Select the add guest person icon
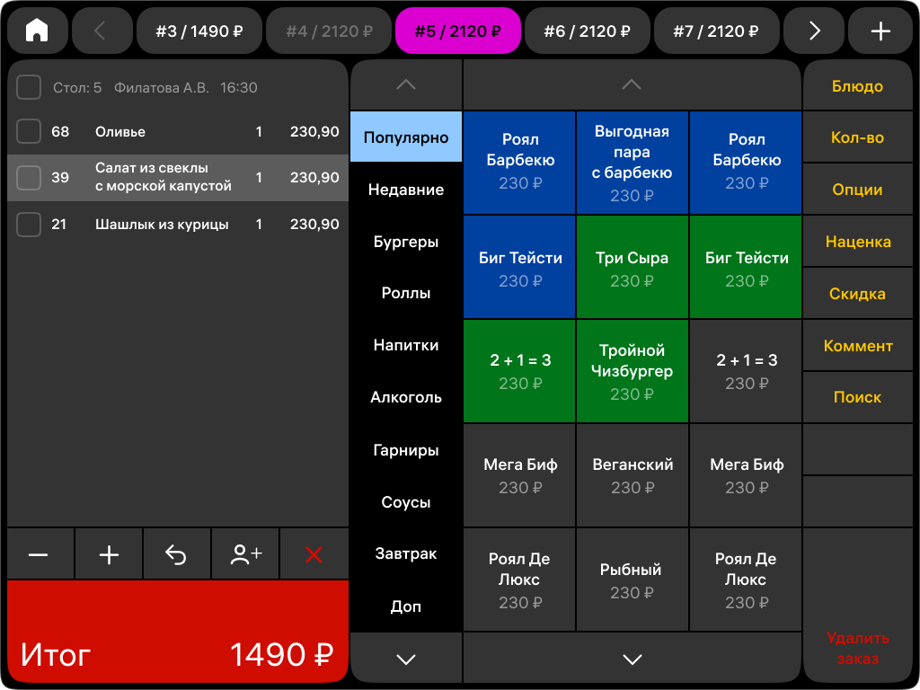Screen dimensions: 920x690 pyautogui.click(x=245, y=554)
